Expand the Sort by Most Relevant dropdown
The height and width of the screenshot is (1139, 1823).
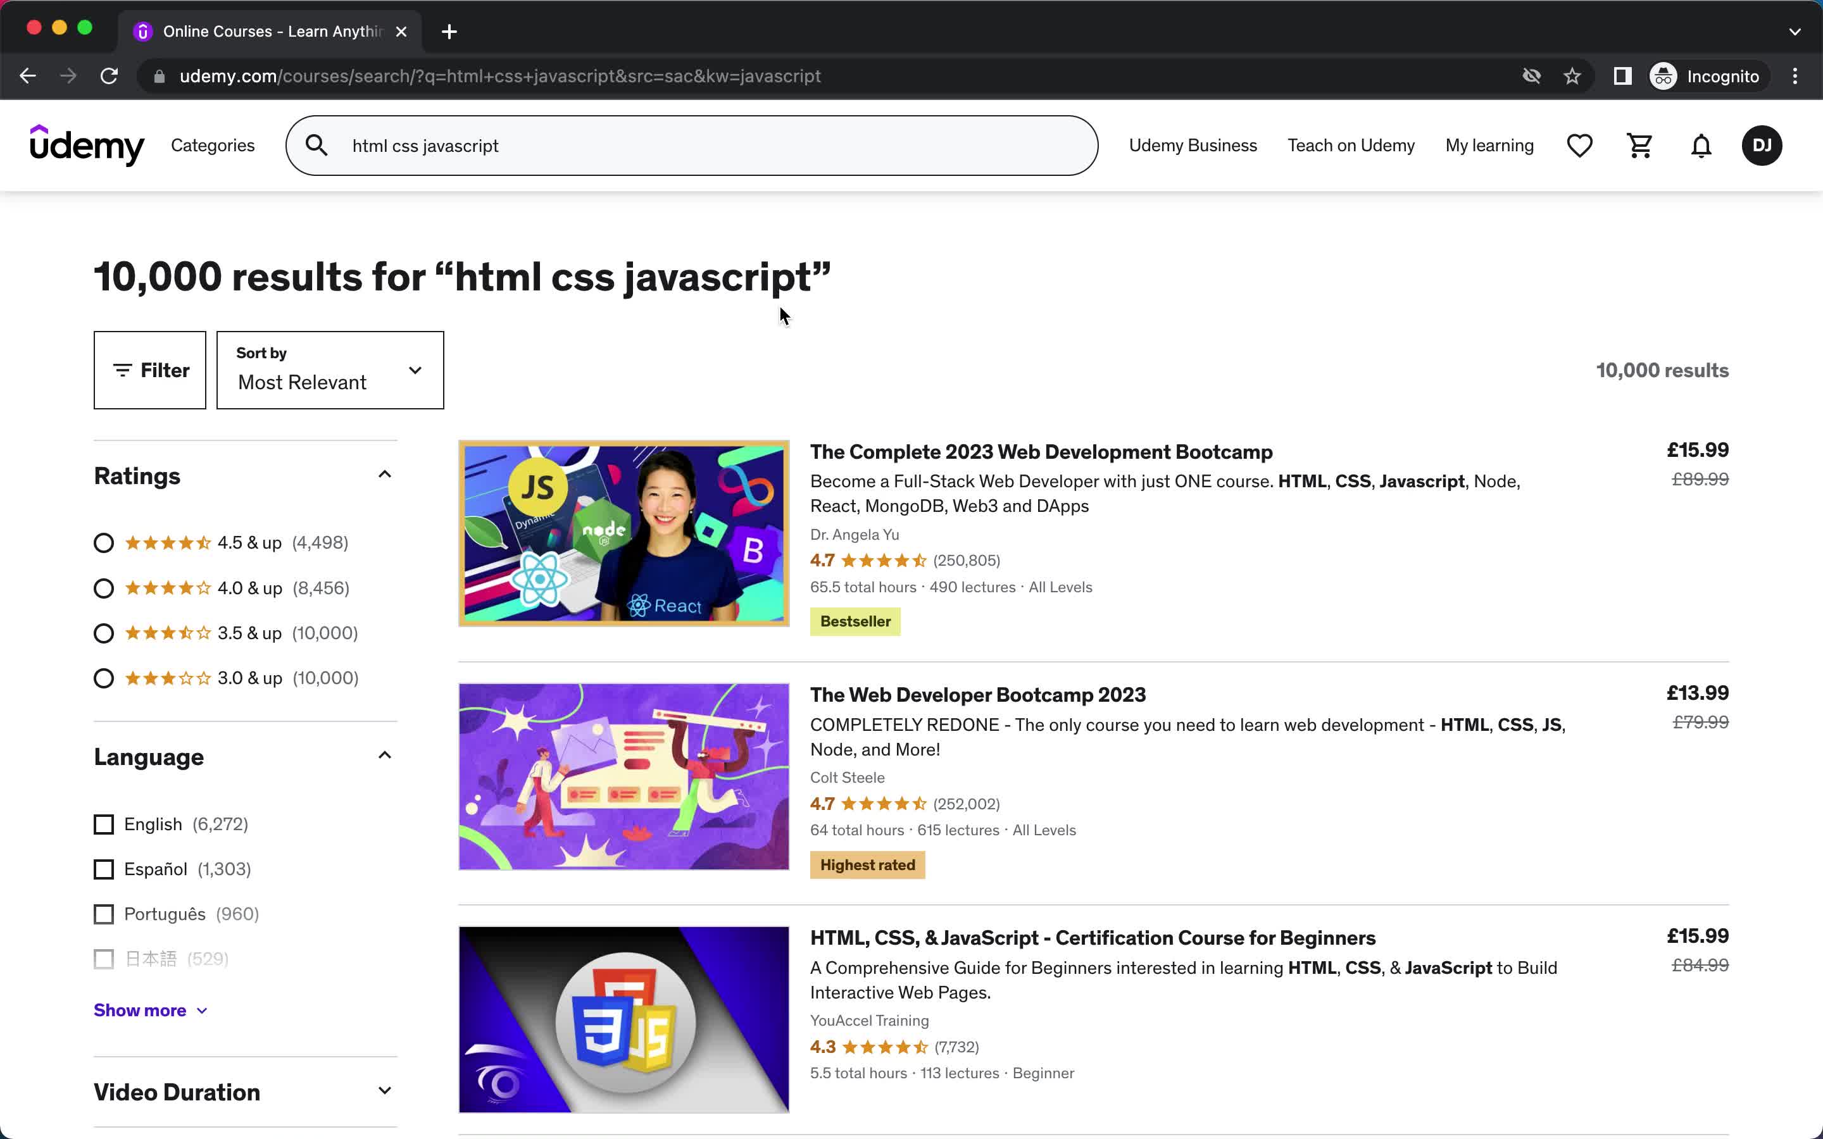(329, 370)
